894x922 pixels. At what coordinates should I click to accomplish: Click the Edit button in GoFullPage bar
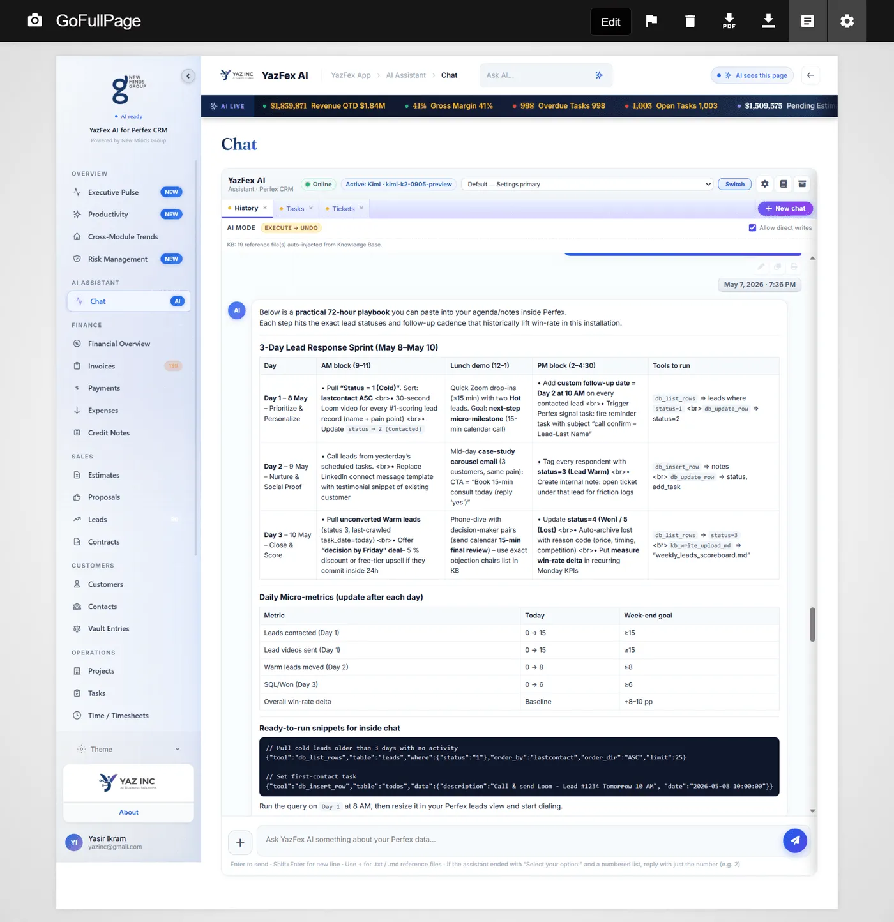tap(610, 22)
